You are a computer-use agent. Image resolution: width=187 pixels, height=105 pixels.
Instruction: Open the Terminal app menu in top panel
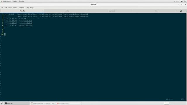tap(22, 1)
